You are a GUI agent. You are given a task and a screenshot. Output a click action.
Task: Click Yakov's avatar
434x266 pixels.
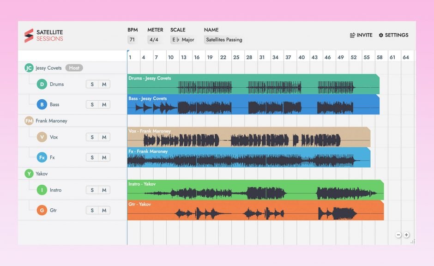coord(29,174)
